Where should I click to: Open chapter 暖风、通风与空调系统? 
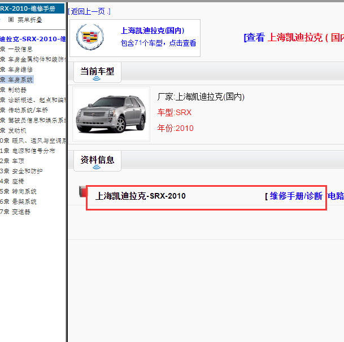tap(33, 141)
